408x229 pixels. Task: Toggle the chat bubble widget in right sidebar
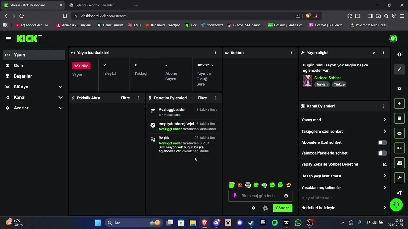coord(399,133)
